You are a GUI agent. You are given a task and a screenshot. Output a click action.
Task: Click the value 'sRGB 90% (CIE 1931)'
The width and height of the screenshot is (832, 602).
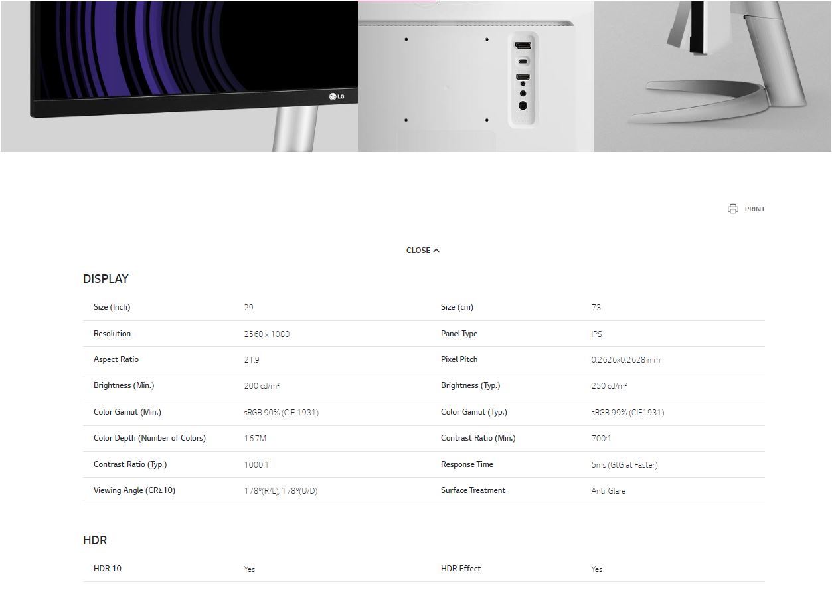(282, 413)
